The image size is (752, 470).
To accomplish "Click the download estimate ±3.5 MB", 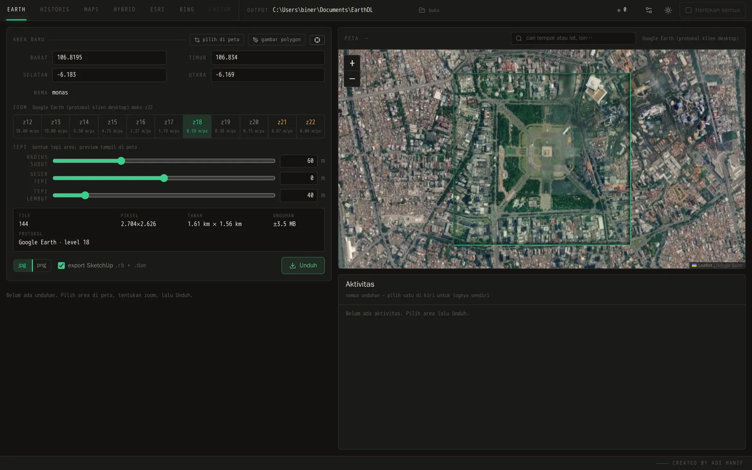I will 284,224.
